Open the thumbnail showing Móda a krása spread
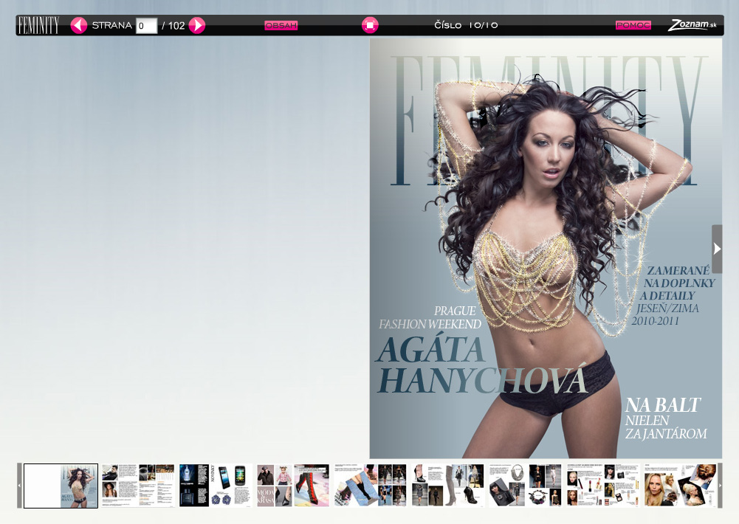Viewport: 739px width, 524px height. (x=292, y=486)
